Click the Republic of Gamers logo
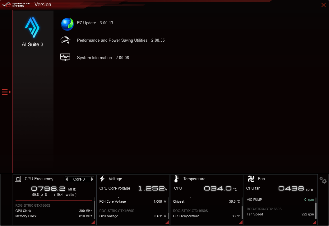This screenshot has width=329, height=226. click(x=16, y=5)
